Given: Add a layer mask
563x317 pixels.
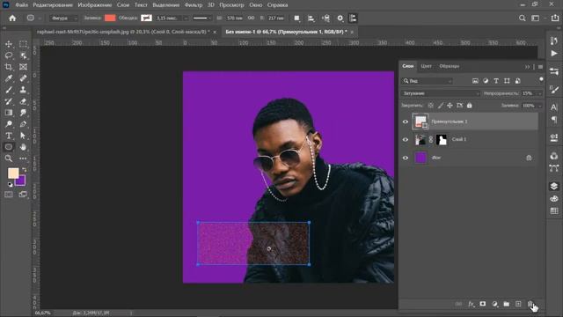Looking at the screenshot, I should point(483,304).
